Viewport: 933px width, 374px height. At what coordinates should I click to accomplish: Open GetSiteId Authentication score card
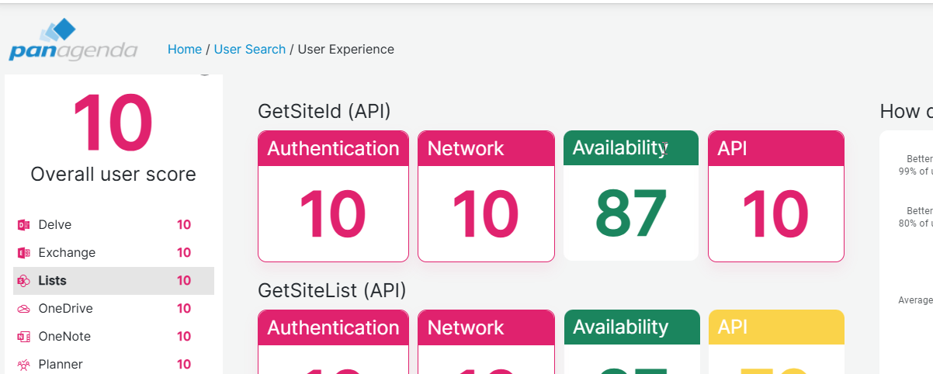pyautogui.click(x=333, y=196)
